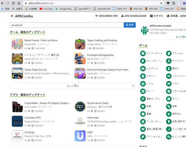Select the eye-icon simulation category
Viewport: 186px width, 147px height.
click(x=169, y=76)
